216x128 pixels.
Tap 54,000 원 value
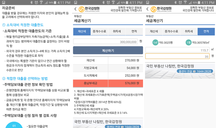[x=133, y=68]
